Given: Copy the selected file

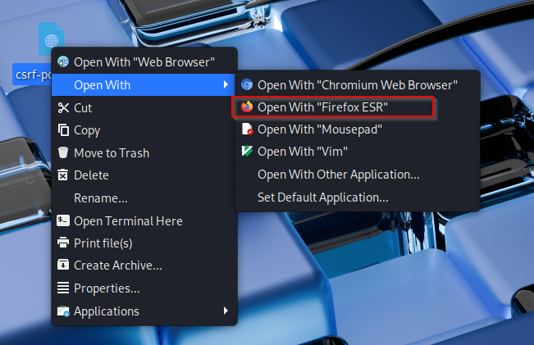Looking at the screenshot, I should (x=144, y=130).
